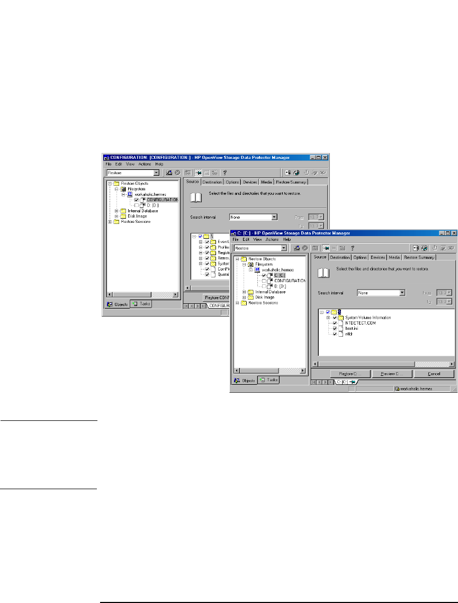Click the Preview C: button
The width and height of the screenshot is (458, 603).
392,374
